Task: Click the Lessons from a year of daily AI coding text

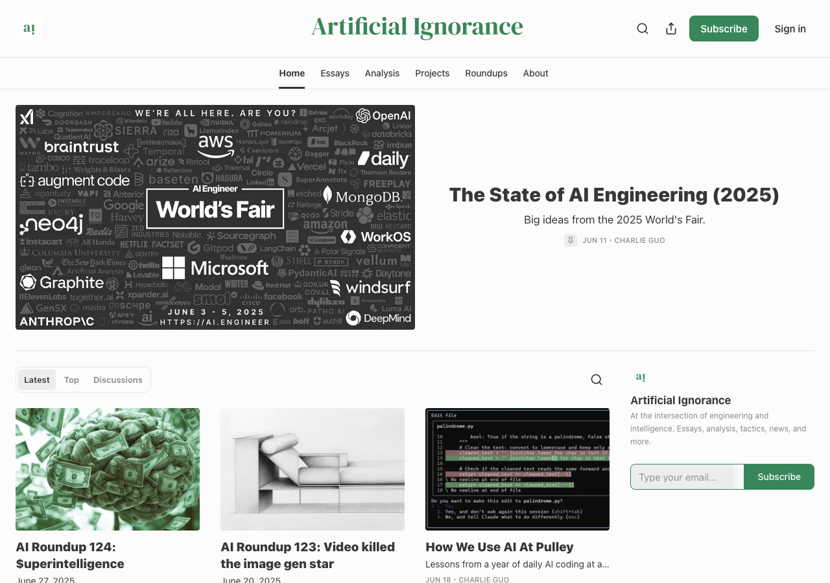Action: [x=517, y=564]
